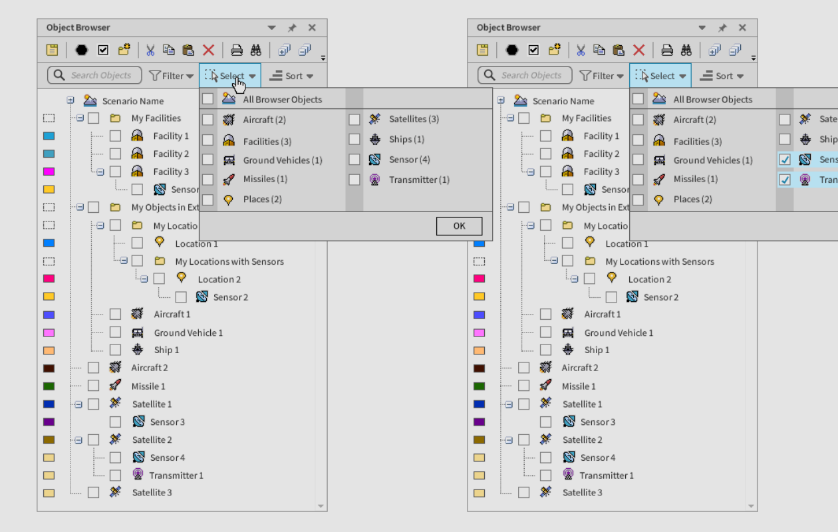The width and height of the screenshot is (838, 532).
Task: Check Missiles (1) in right Select dropdown
Action: click(638, 180)
